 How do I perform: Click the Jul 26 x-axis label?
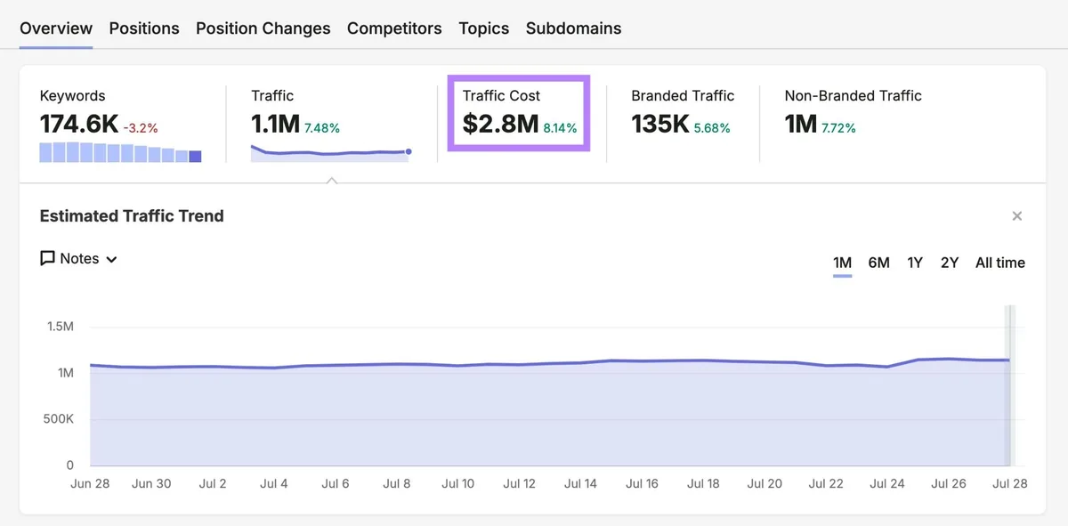[x=948, y=484]
